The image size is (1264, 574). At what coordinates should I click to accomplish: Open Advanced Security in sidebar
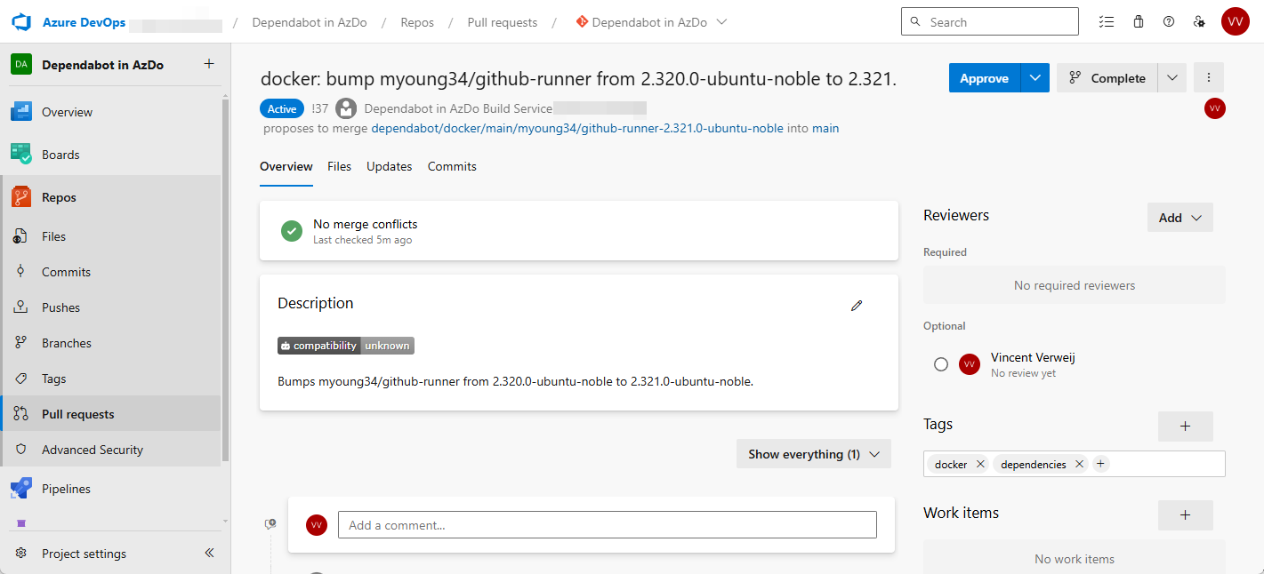(x=111, y=450)
